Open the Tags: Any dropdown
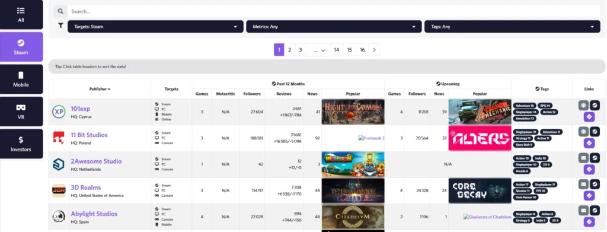The height and width of the screenshot is (232, 607). click(x=512, y=27)
